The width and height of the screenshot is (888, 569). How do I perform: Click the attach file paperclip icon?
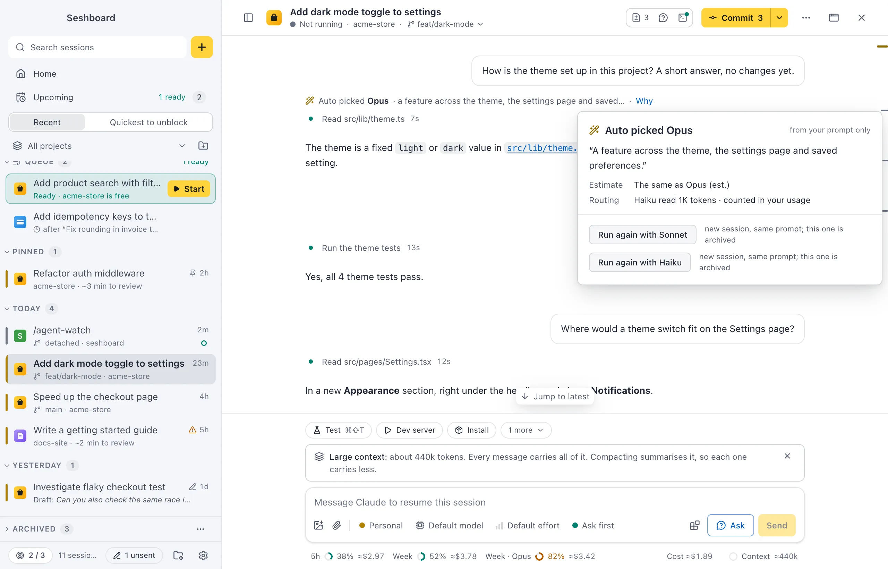click(336, 525)
